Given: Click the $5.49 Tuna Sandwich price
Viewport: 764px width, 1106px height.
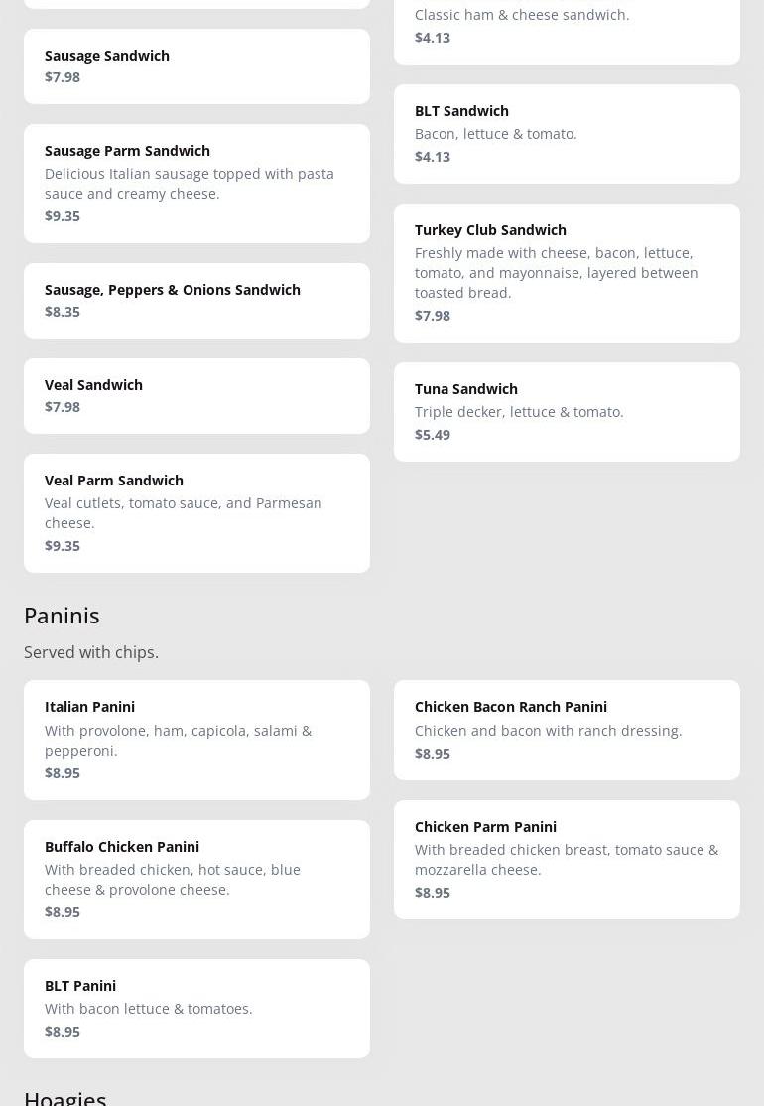Looking at the screenshot, I should (433, 435).
